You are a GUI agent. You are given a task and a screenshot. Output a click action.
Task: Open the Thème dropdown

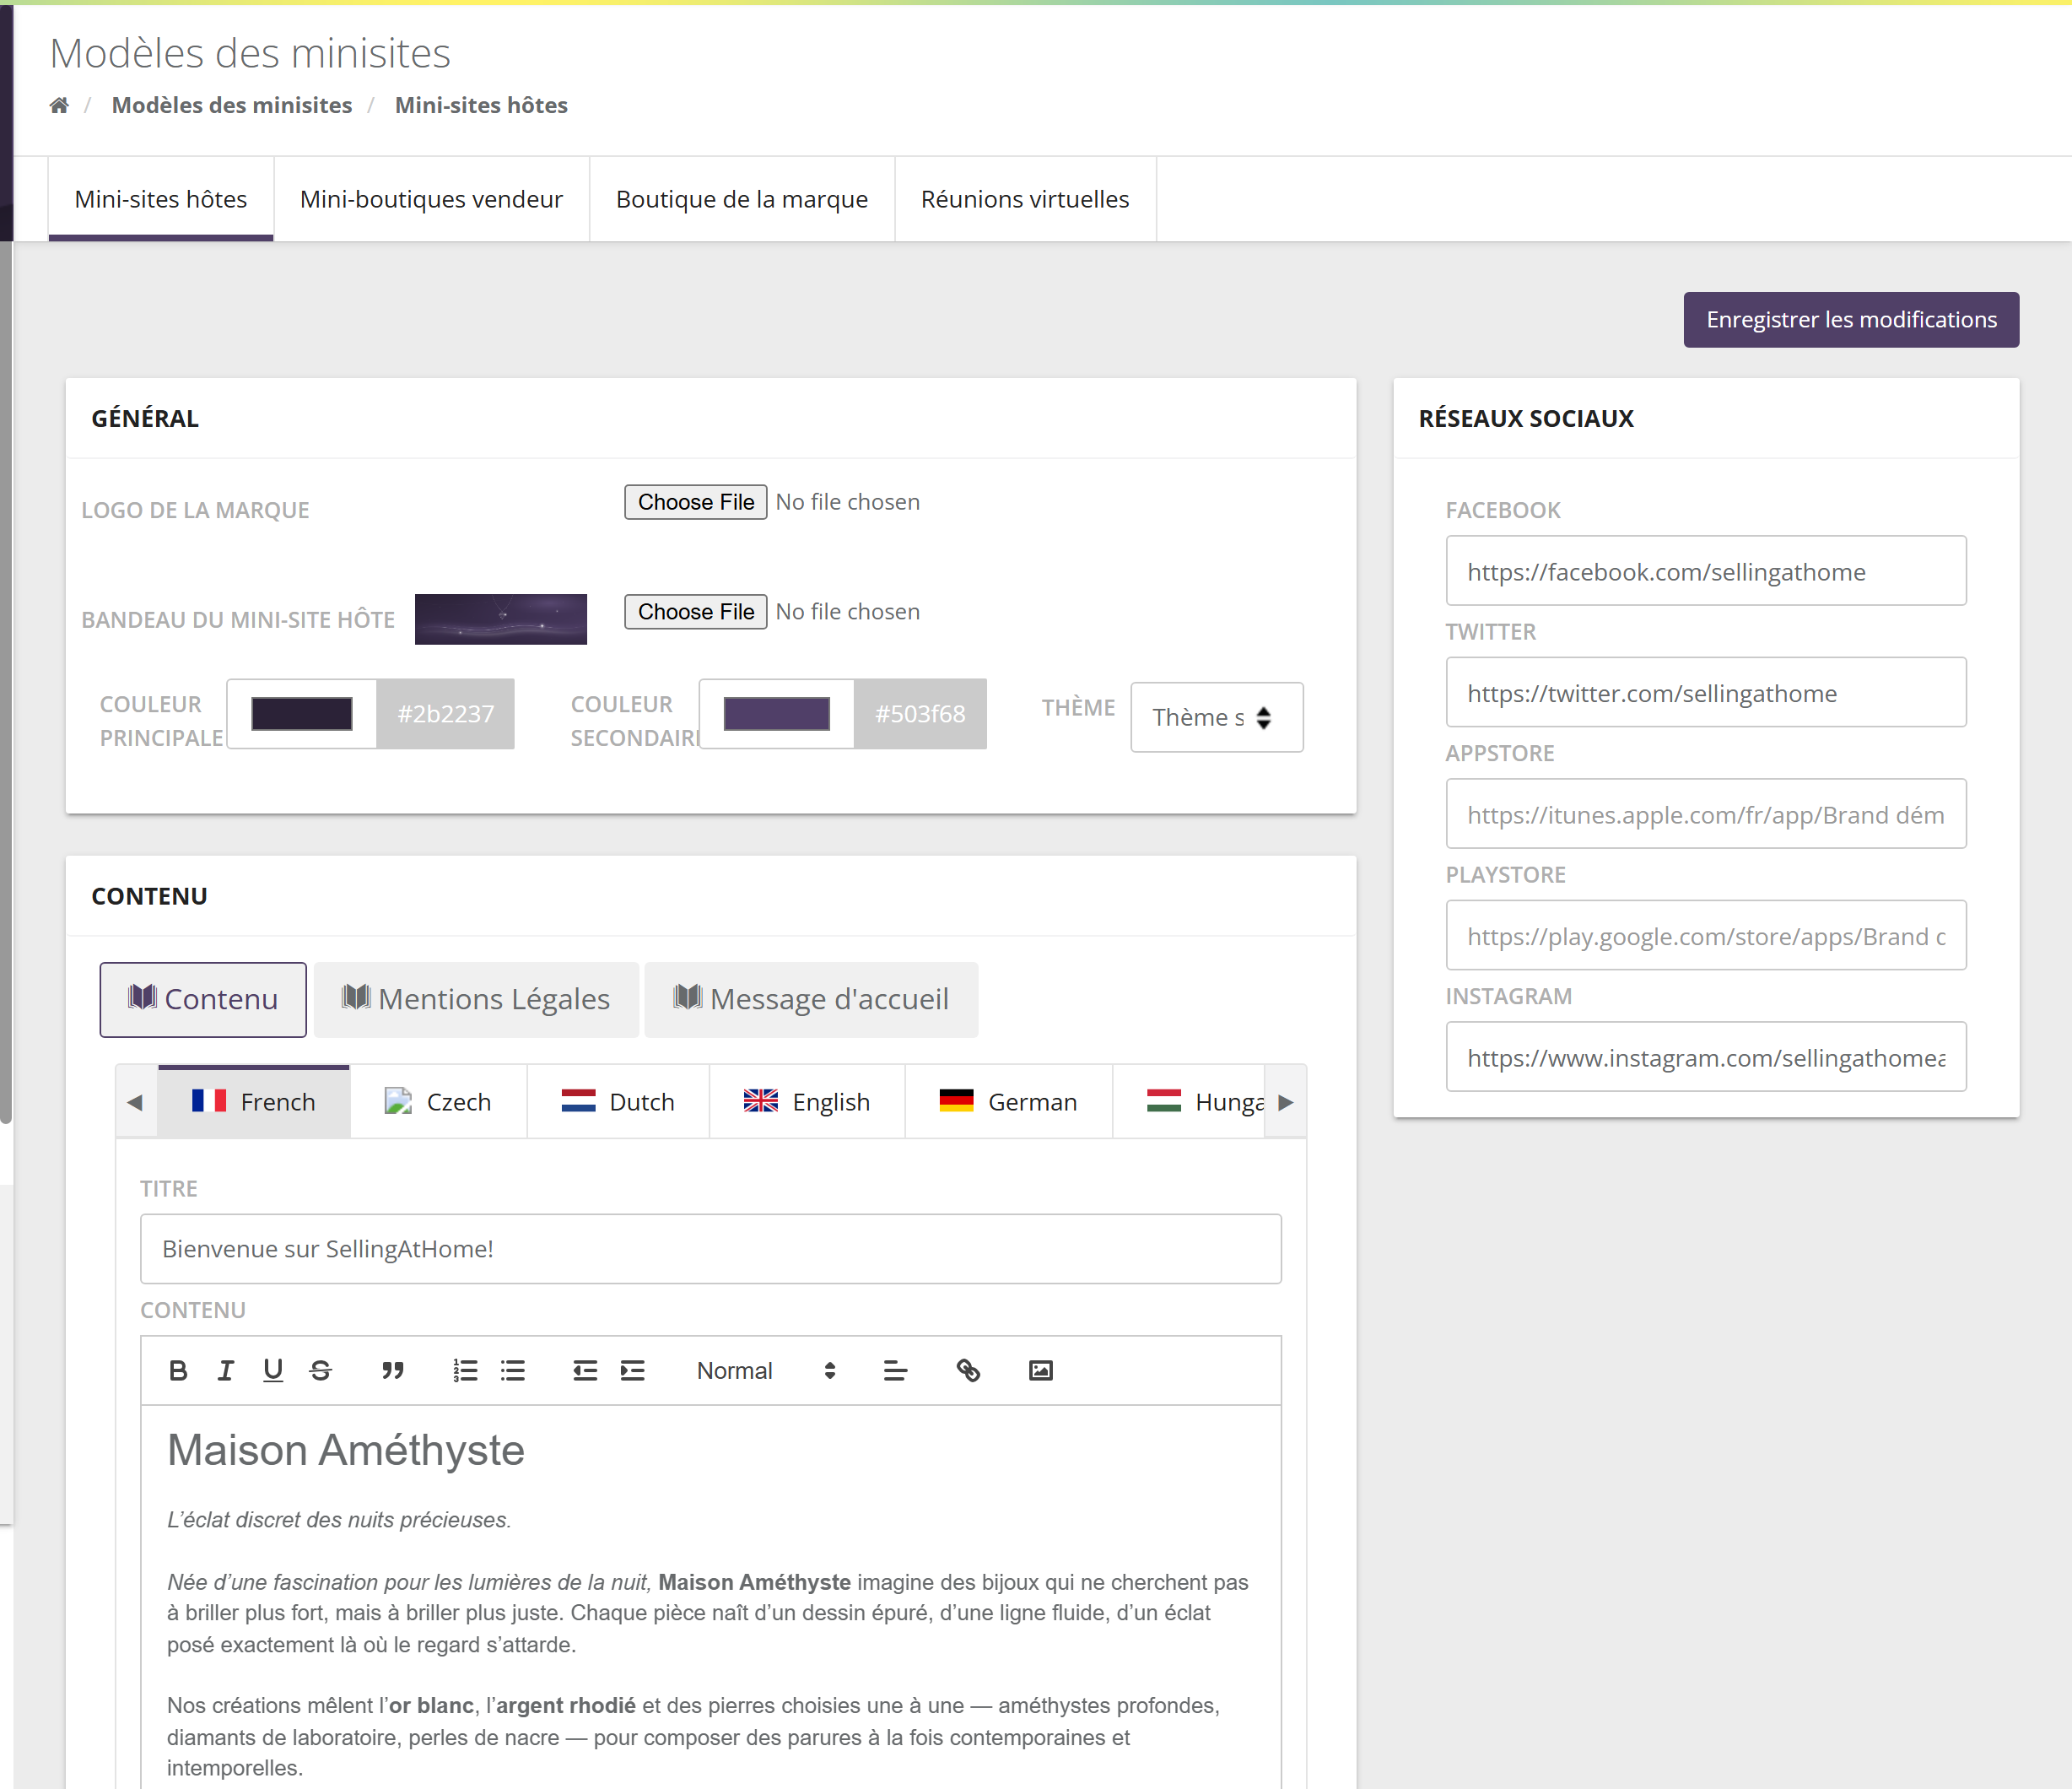point(1216,717)
